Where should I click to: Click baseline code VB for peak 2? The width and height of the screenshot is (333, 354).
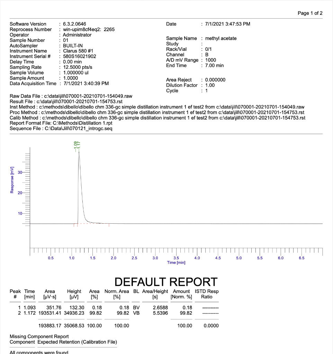point(136,313)
